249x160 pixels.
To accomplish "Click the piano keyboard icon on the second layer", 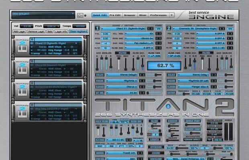I will click(x=22, y=71).
